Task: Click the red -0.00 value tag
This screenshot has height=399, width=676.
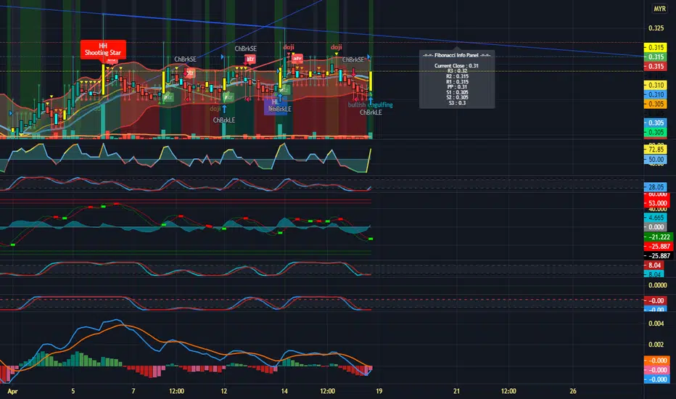Action: pyautogui.click(x=655, y=300)
